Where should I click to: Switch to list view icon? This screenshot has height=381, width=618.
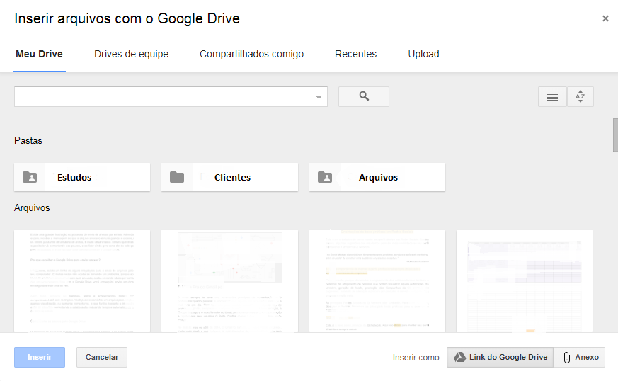click(552, 96)
